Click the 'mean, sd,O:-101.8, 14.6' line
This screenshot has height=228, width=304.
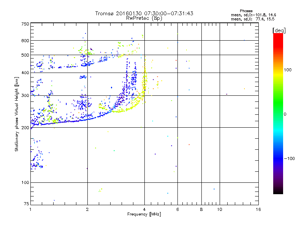point(253,15)
